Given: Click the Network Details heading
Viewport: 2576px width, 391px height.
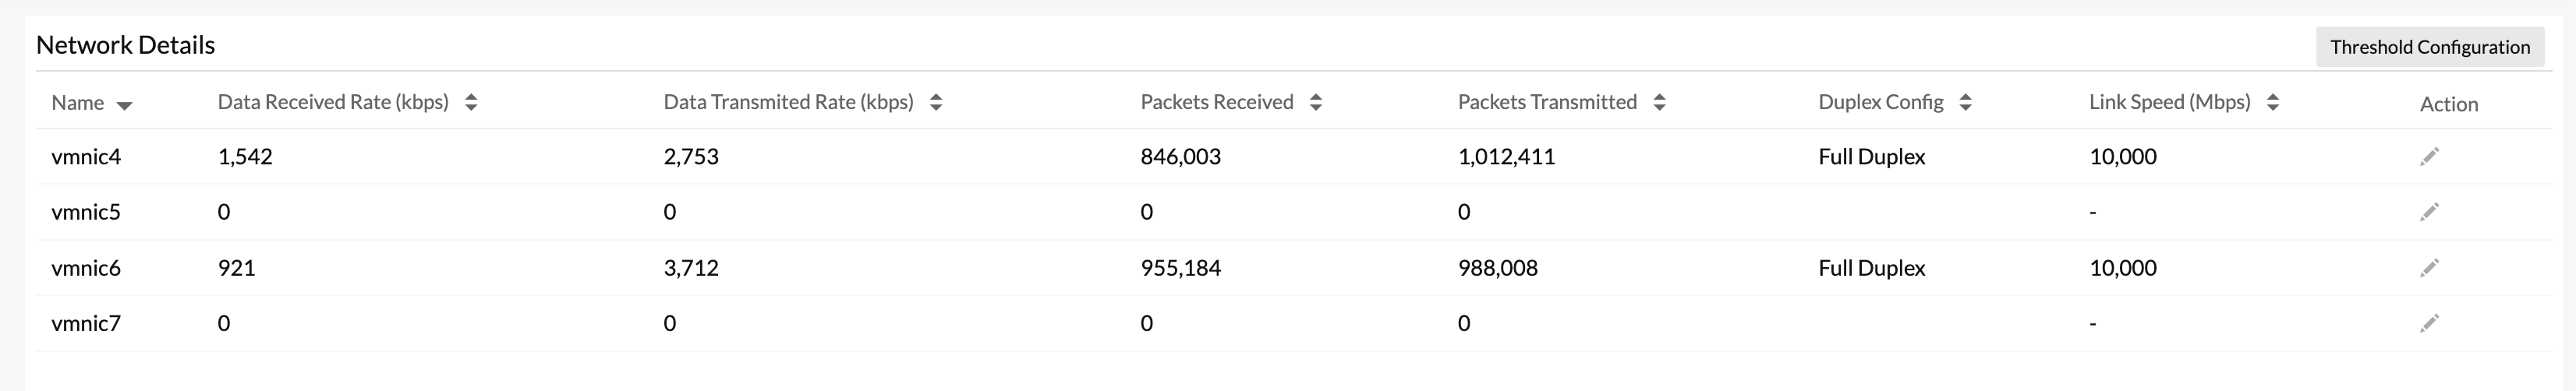Looking at the screenshot, I should point(126,45).
